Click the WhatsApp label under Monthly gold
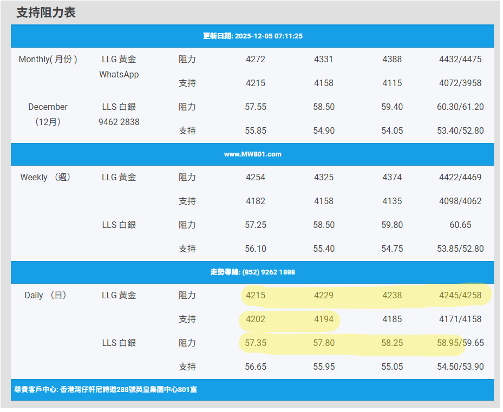The width and height of the screenshot is (503, 412). (119, 75)
